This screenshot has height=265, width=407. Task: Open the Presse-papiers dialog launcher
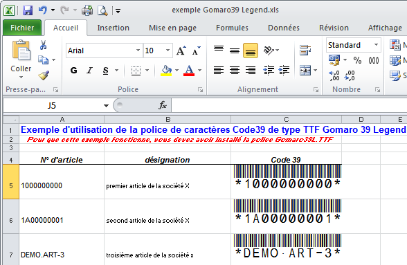[x=55, y=90]
